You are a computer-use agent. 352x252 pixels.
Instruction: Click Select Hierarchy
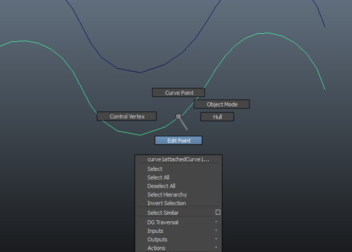179,195
